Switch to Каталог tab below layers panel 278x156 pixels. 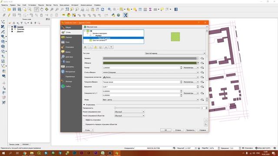point(26,144)
